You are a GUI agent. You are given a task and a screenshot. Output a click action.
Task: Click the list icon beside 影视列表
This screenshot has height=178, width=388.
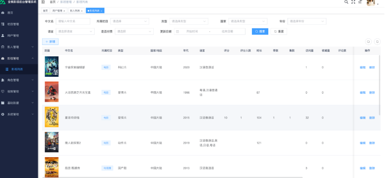coord(7,70)
